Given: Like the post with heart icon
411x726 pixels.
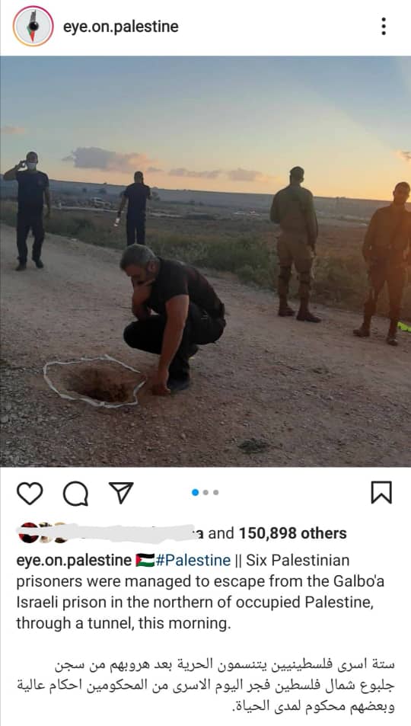Looking at the screenshot, I should point(30,493).
